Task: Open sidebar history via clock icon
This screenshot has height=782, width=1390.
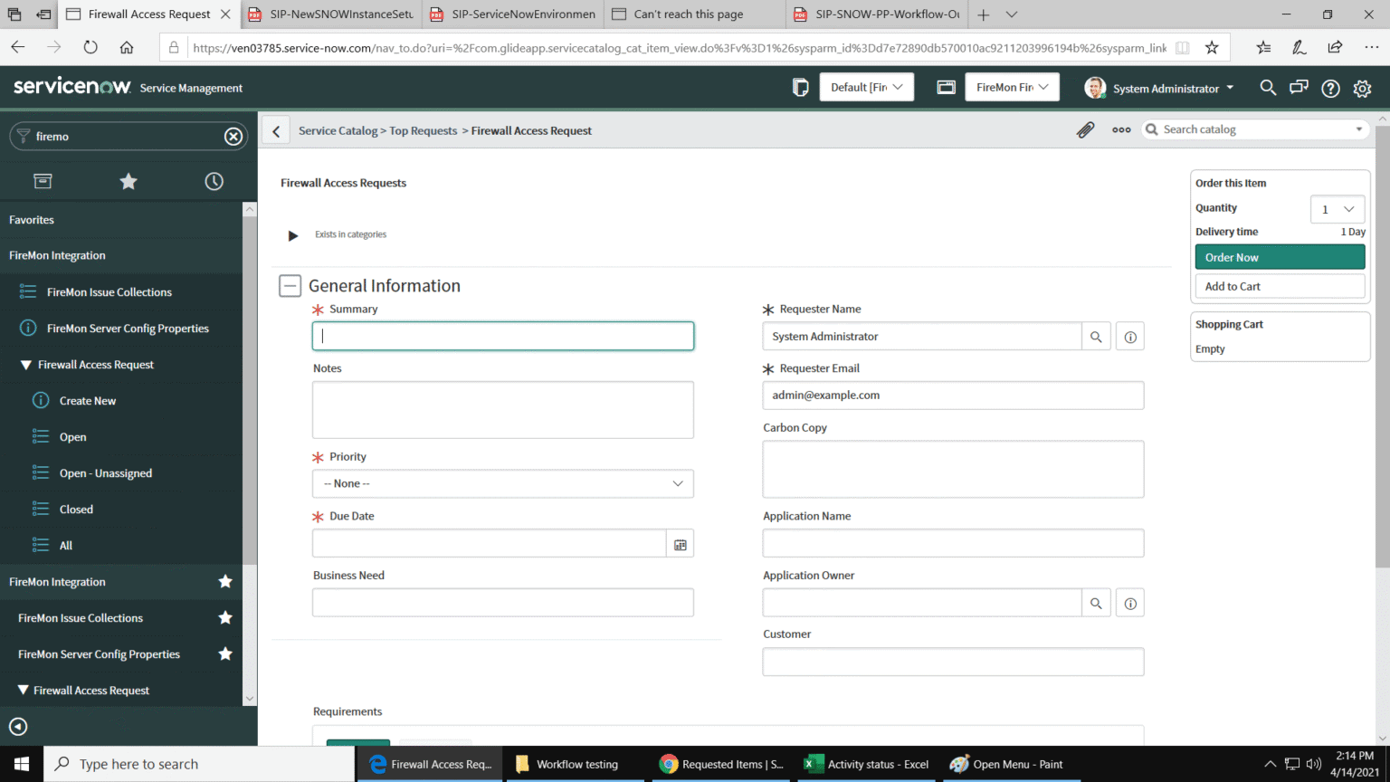Action: click(214, 181)
